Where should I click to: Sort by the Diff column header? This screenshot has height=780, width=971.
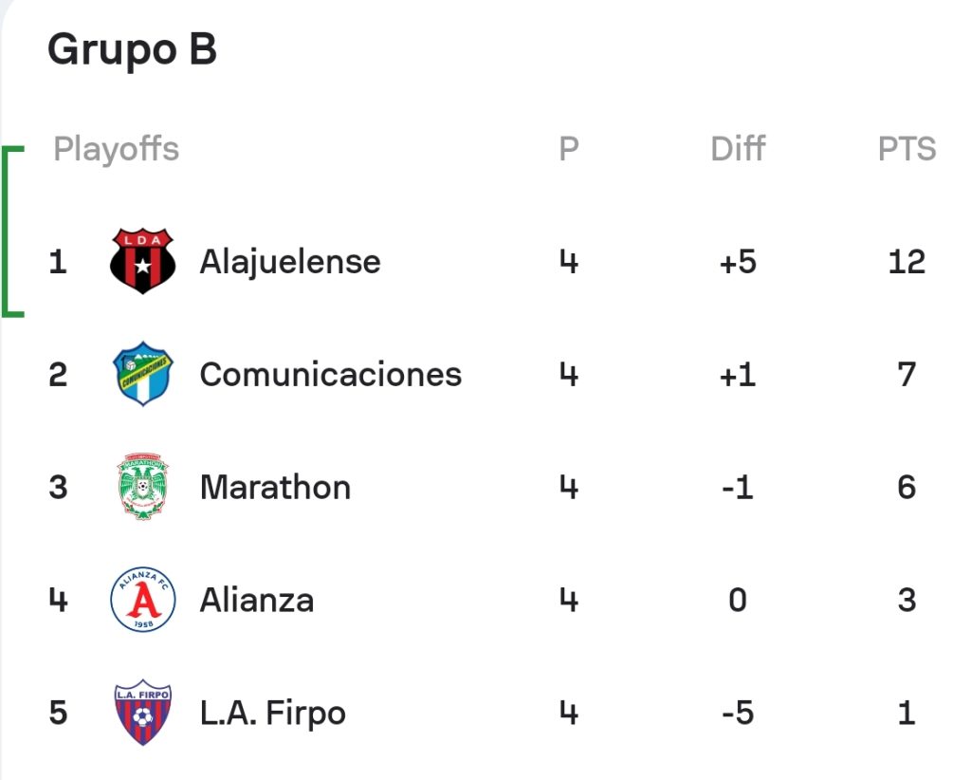point(738,149)
